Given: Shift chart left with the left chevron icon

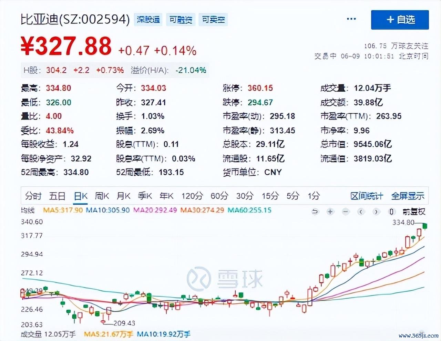Looking at the screenshot, I should tap(361, 211).
